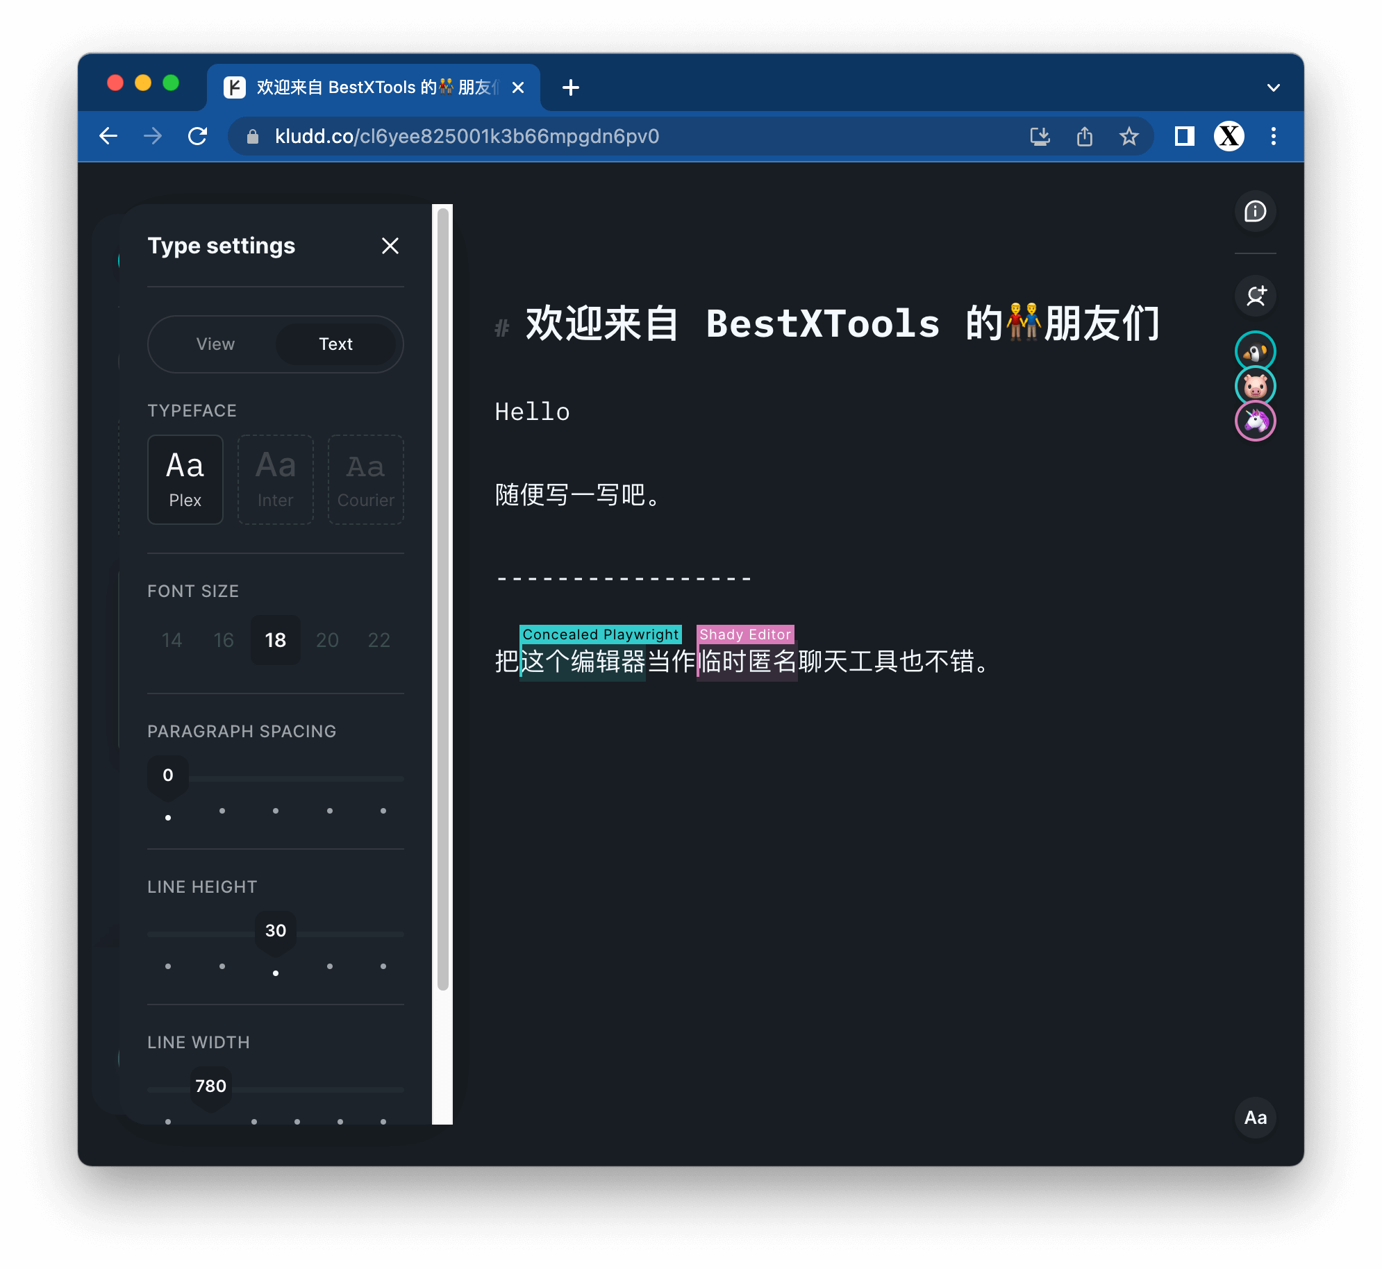Share this page via share icon
The image size is (1382, 1269).
pyautogui.click(x=1084, y=136)
